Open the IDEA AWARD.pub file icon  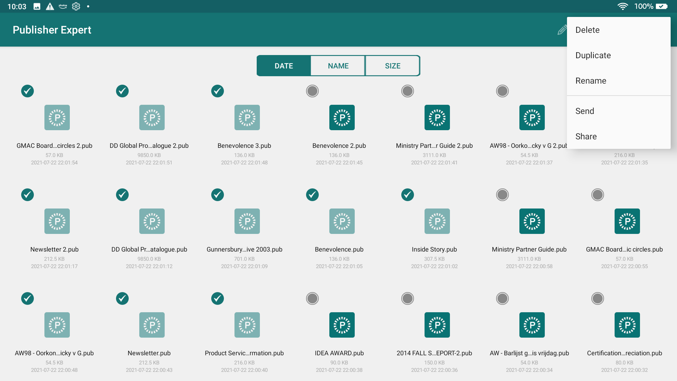point(342,325)
